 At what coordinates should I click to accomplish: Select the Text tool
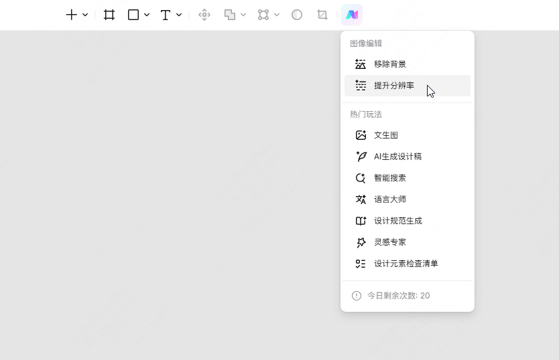(166, 15)
